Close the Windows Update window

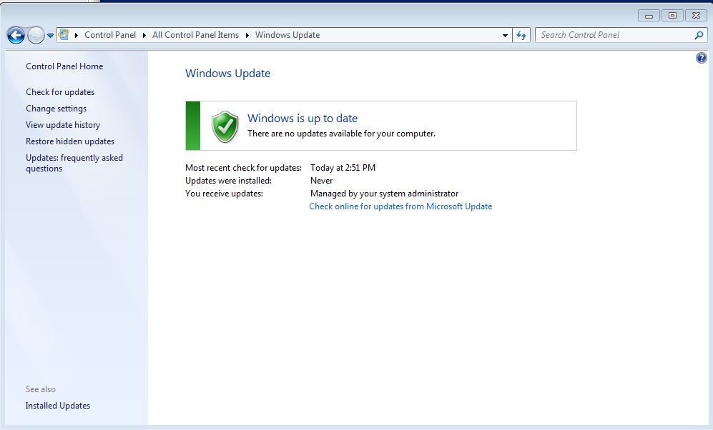pos(696,16)
